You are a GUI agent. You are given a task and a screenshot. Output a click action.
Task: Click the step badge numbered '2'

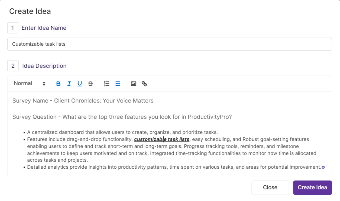(13, 66)
